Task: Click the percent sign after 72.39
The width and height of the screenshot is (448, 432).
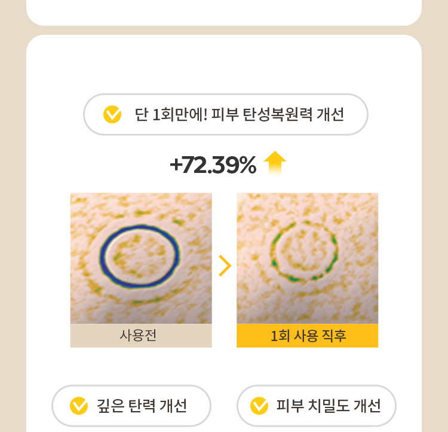Action: coord(247,166)
